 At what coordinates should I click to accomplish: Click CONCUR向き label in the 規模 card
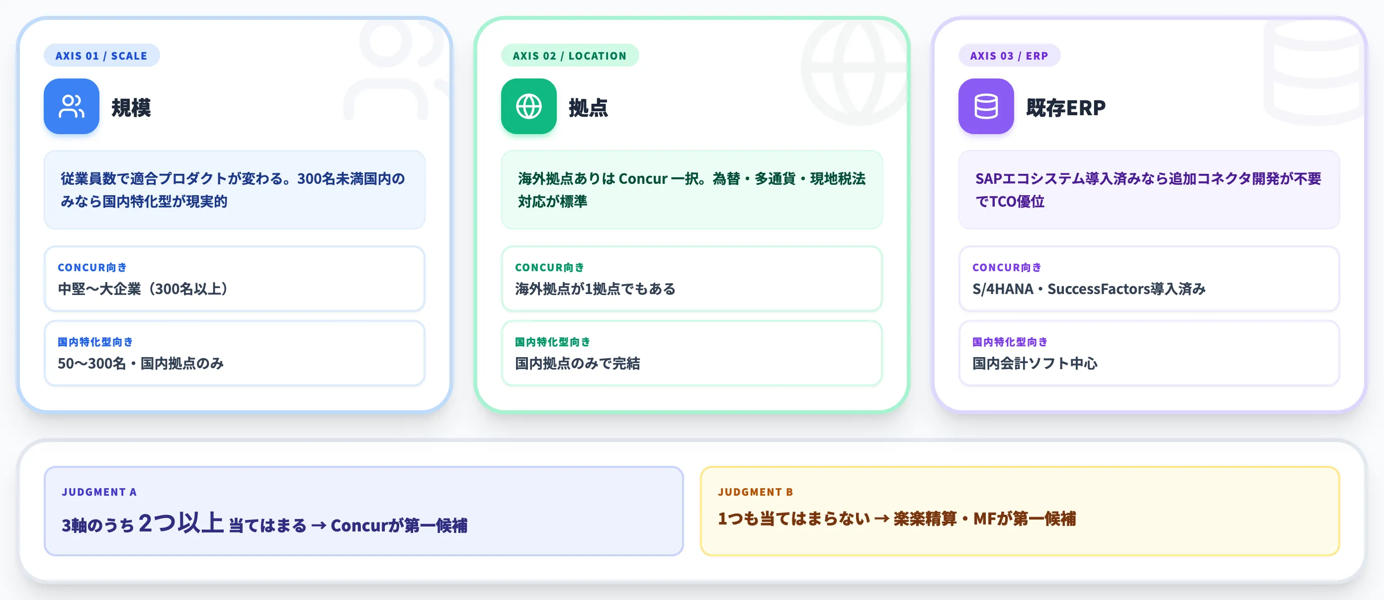click(x=92, y=267)
